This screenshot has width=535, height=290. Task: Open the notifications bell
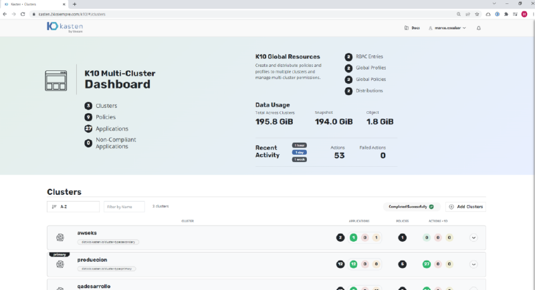click(x=479, y=28)
